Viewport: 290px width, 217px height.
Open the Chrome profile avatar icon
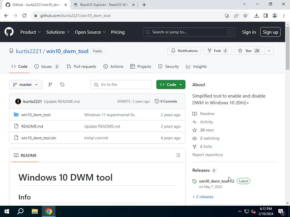(275, 16)
